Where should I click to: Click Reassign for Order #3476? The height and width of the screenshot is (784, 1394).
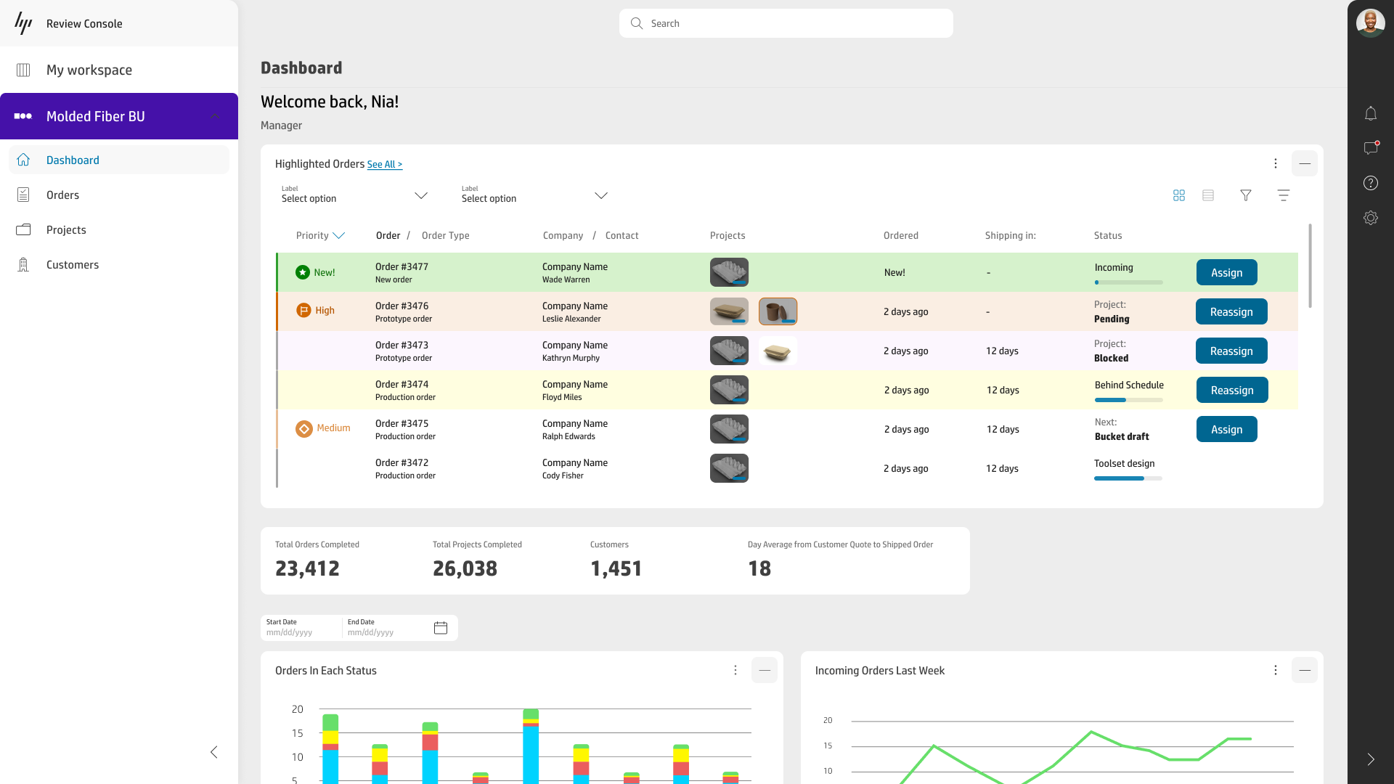(1231, 311)
